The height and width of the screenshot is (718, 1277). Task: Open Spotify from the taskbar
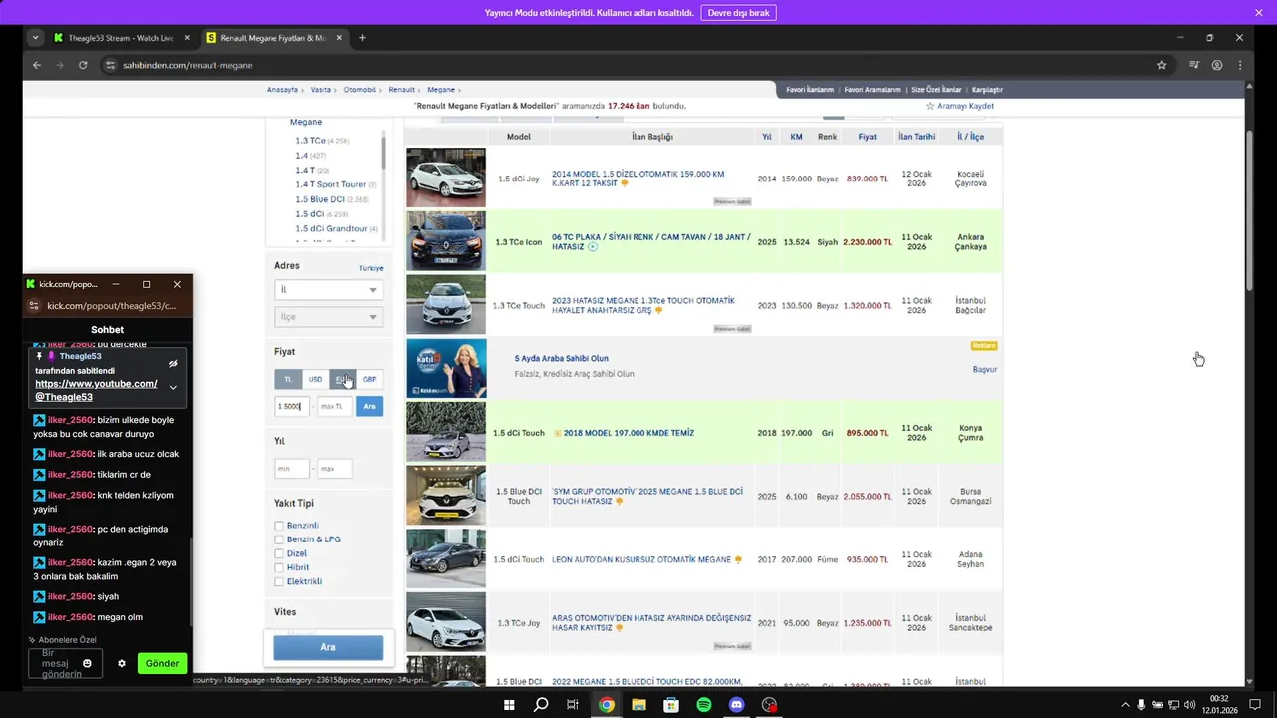tap(704, 705)
